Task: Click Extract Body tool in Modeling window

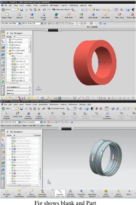Action: pyautogui.click(x=44, y=17)
